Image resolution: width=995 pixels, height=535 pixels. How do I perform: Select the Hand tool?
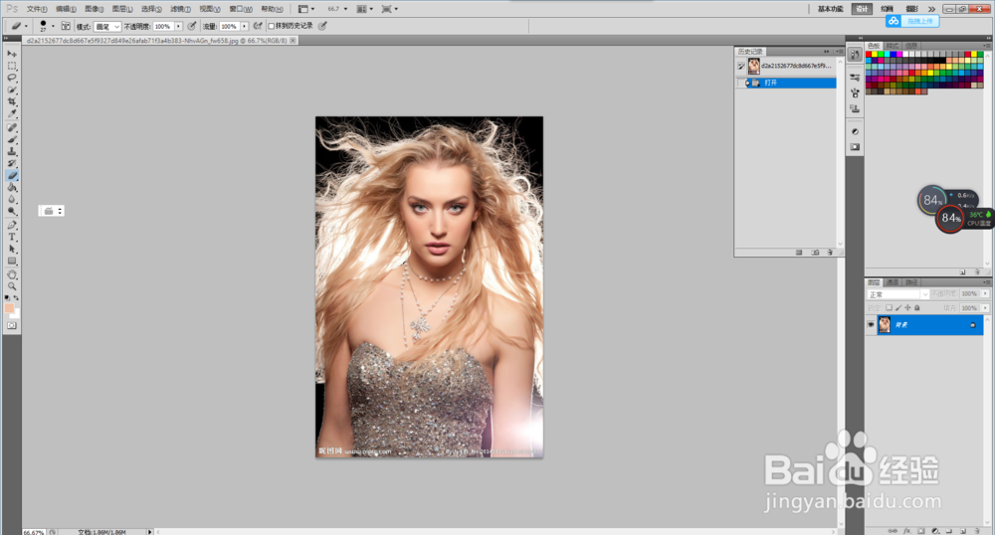click(x=11, y=274)
